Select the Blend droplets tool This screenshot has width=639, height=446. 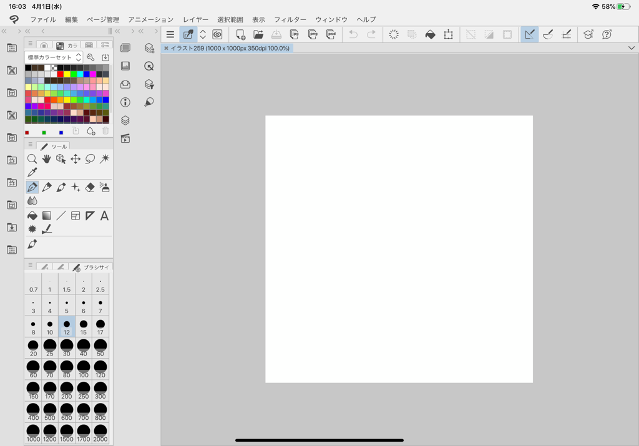click(32, 200)
